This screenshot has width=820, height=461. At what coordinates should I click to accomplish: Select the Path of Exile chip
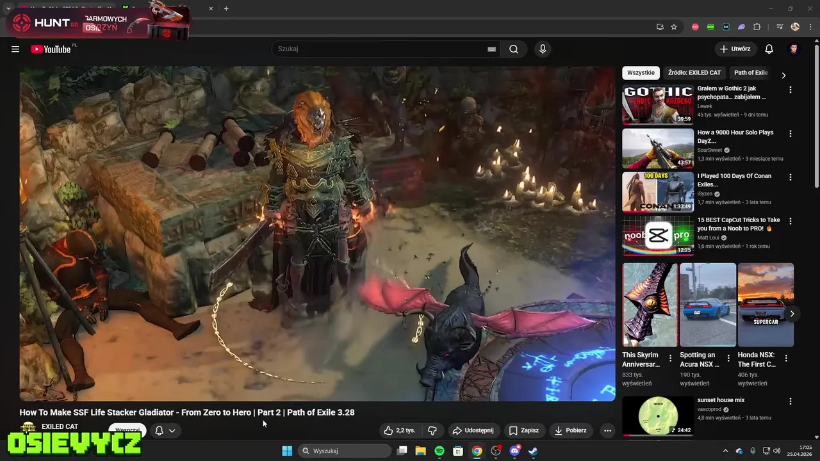751,73
